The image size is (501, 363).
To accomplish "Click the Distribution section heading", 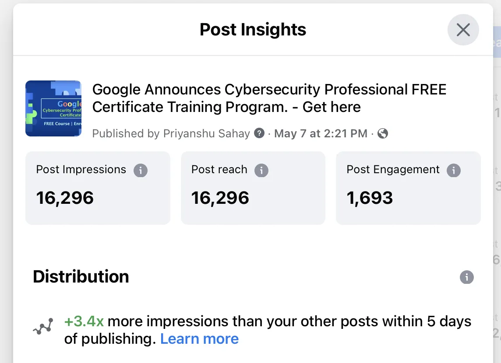I will pyautogui.click(x=81, y=276).
